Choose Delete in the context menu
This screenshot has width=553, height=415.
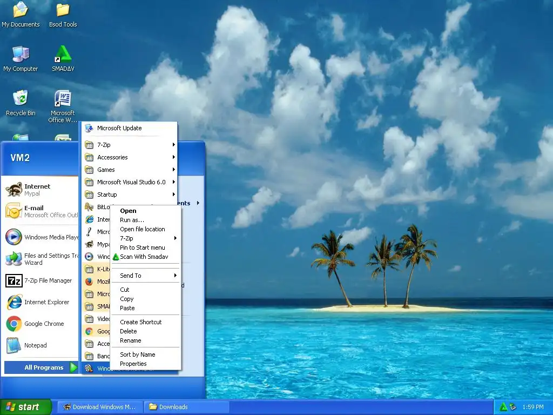(146, 331)
